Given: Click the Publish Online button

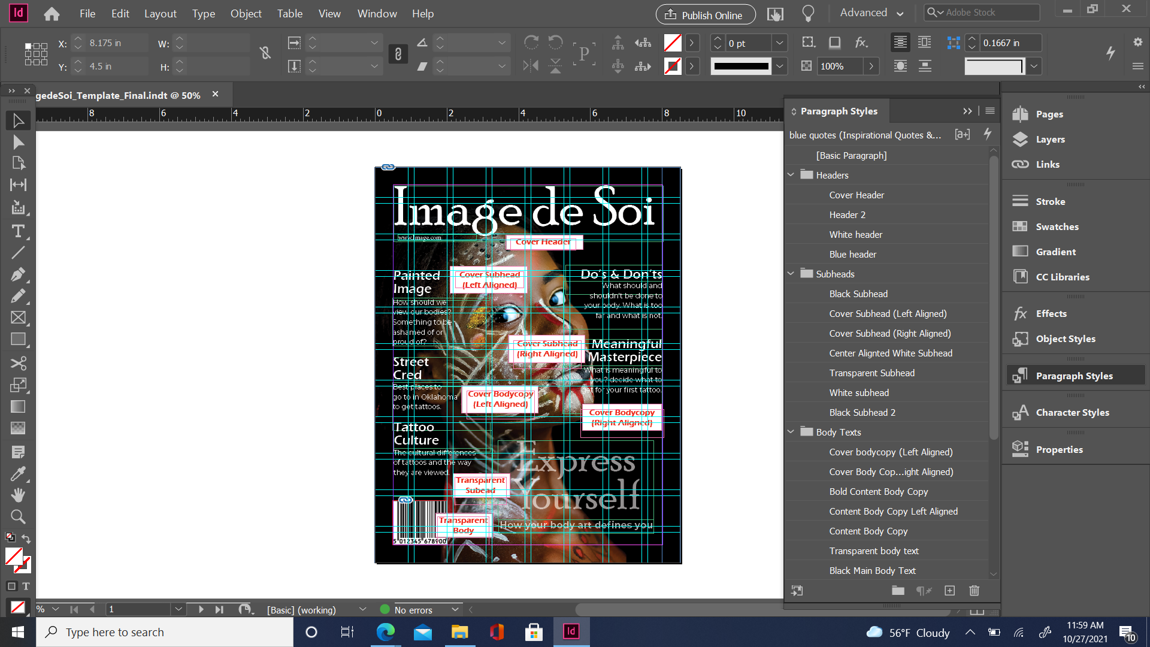Looking at the screenshot, I should 705,14.
